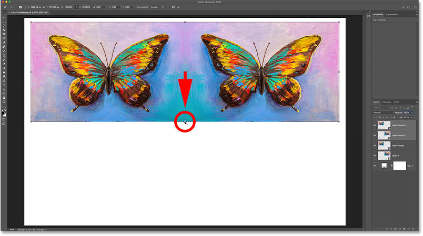
Task: Select the Spot Healing Brush tool
Action: (x=4, y=47)
